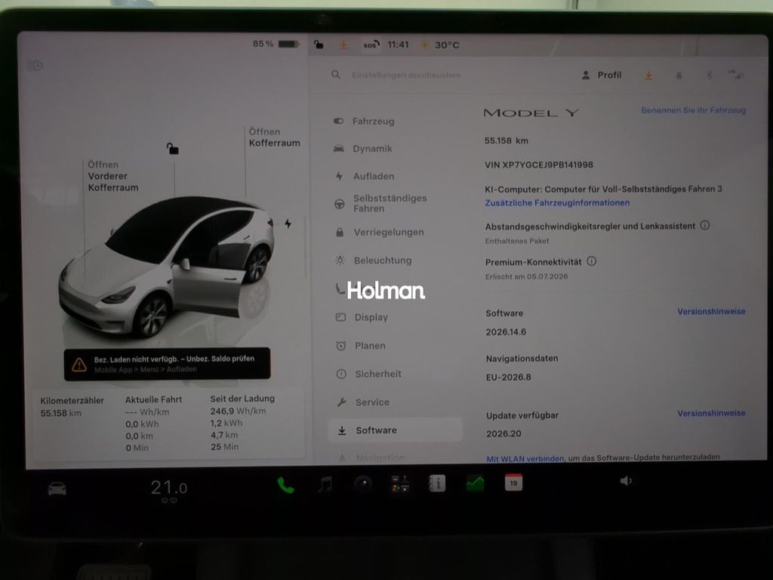Open the dashcam camera app
The image size is (773, 580).
coord(363,484)
